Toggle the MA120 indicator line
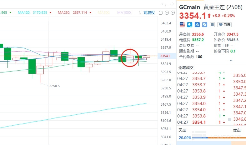This screenshot has height=145, width=246. click(32, 12)
